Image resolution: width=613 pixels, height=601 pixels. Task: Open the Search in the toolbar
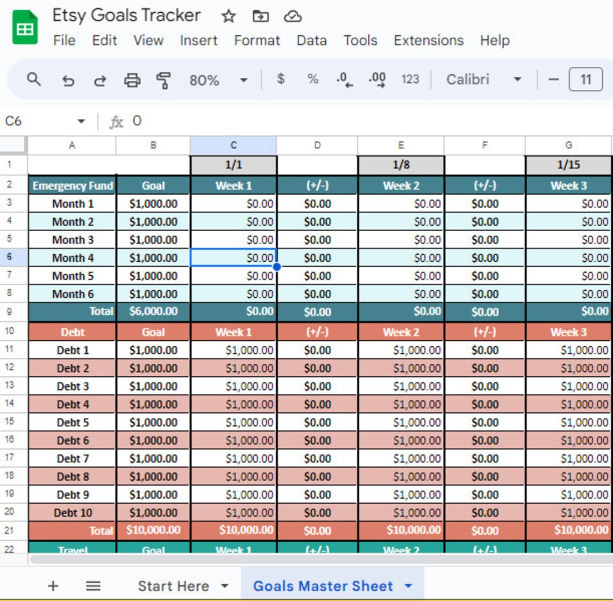(x=34, y=80)
